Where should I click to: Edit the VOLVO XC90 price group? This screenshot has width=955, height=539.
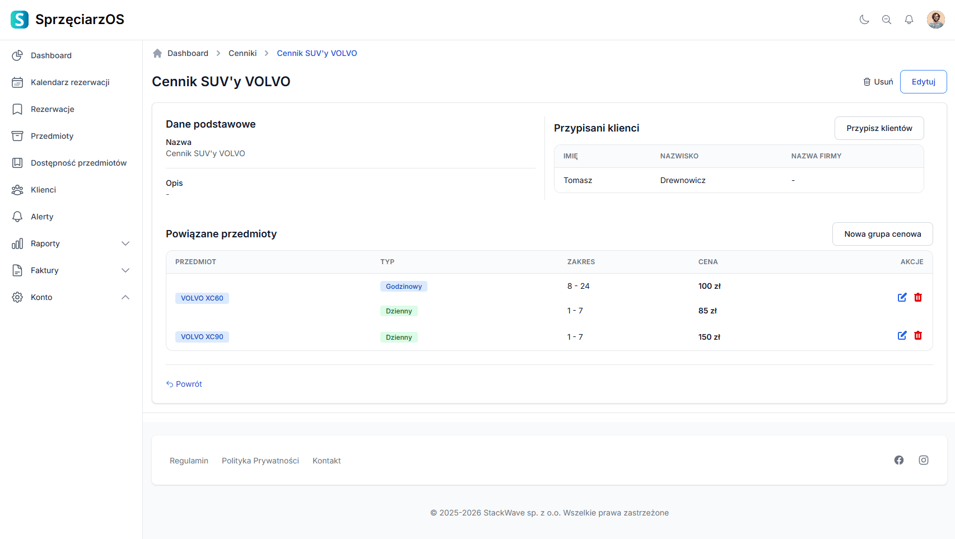click(x=902, y=335)
